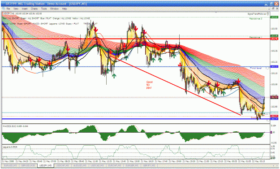This screenshot has width=280, height=169.
Task: Open the Insert menu
Action: 25,9
